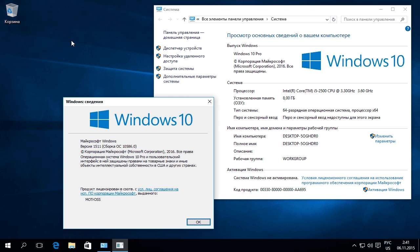Click OK in Windows: сведения dialog
420x252 pixels.
[x=198, y=222]
